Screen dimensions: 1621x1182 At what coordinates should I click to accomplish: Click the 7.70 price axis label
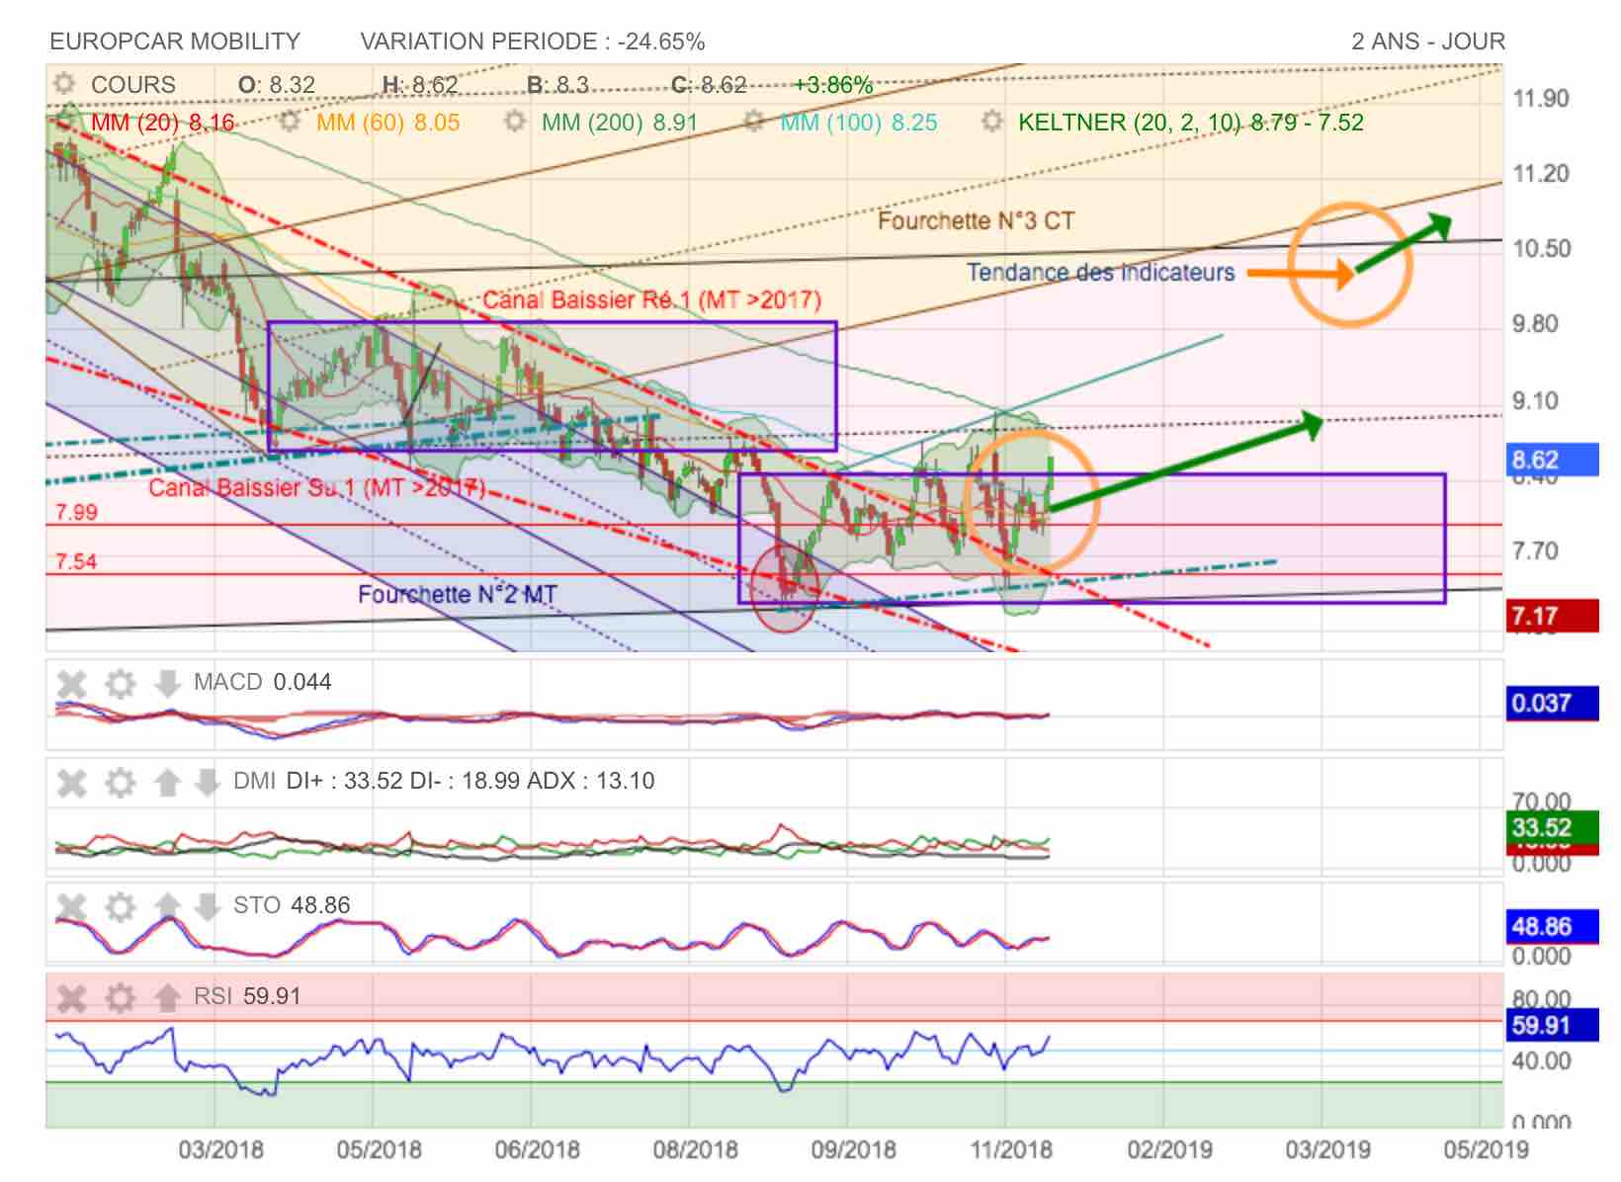(x=1535, y=550)
